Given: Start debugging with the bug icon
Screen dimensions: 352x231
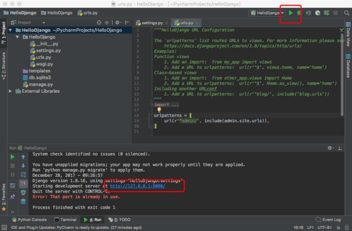Looking at the screenshot, I should point(299,13).
